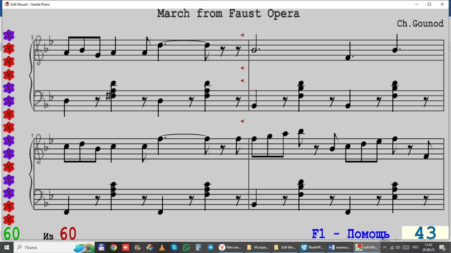The image size is (451, 253).
Task: Click the Из label between counters
Action: [x=48, y=236]
